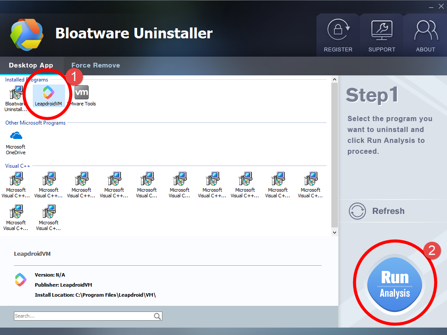Click the program list scroll down arrow

pos(335,232)
